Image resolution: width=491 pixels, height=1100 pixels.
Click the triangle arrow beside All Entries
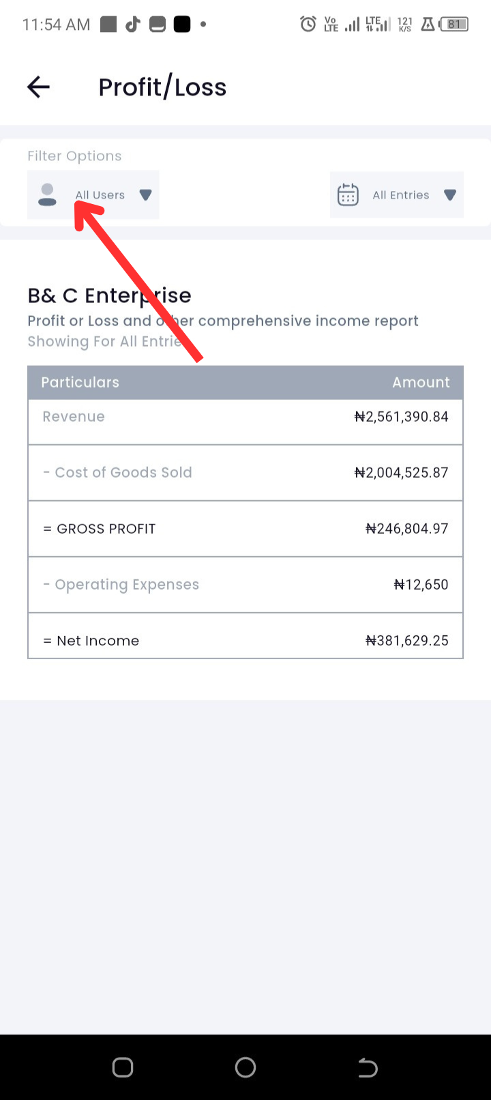[449, 195]
